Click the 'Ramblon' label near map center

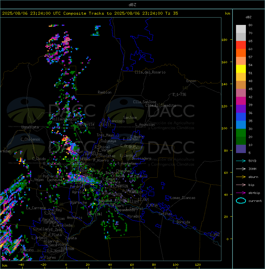pos(104,92)
